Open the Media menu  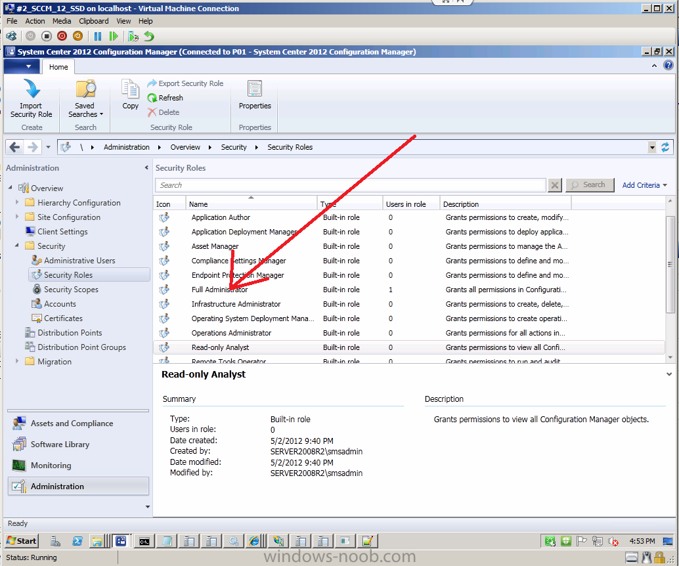click(x=62, y=21)
